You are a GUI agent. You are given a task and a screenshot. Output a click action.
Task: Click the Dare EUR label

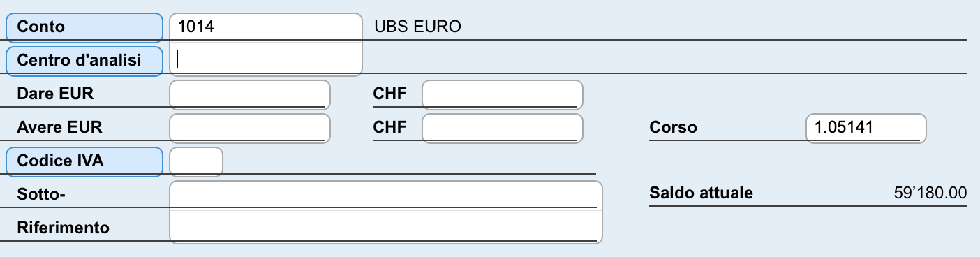(x=55, y=94)
